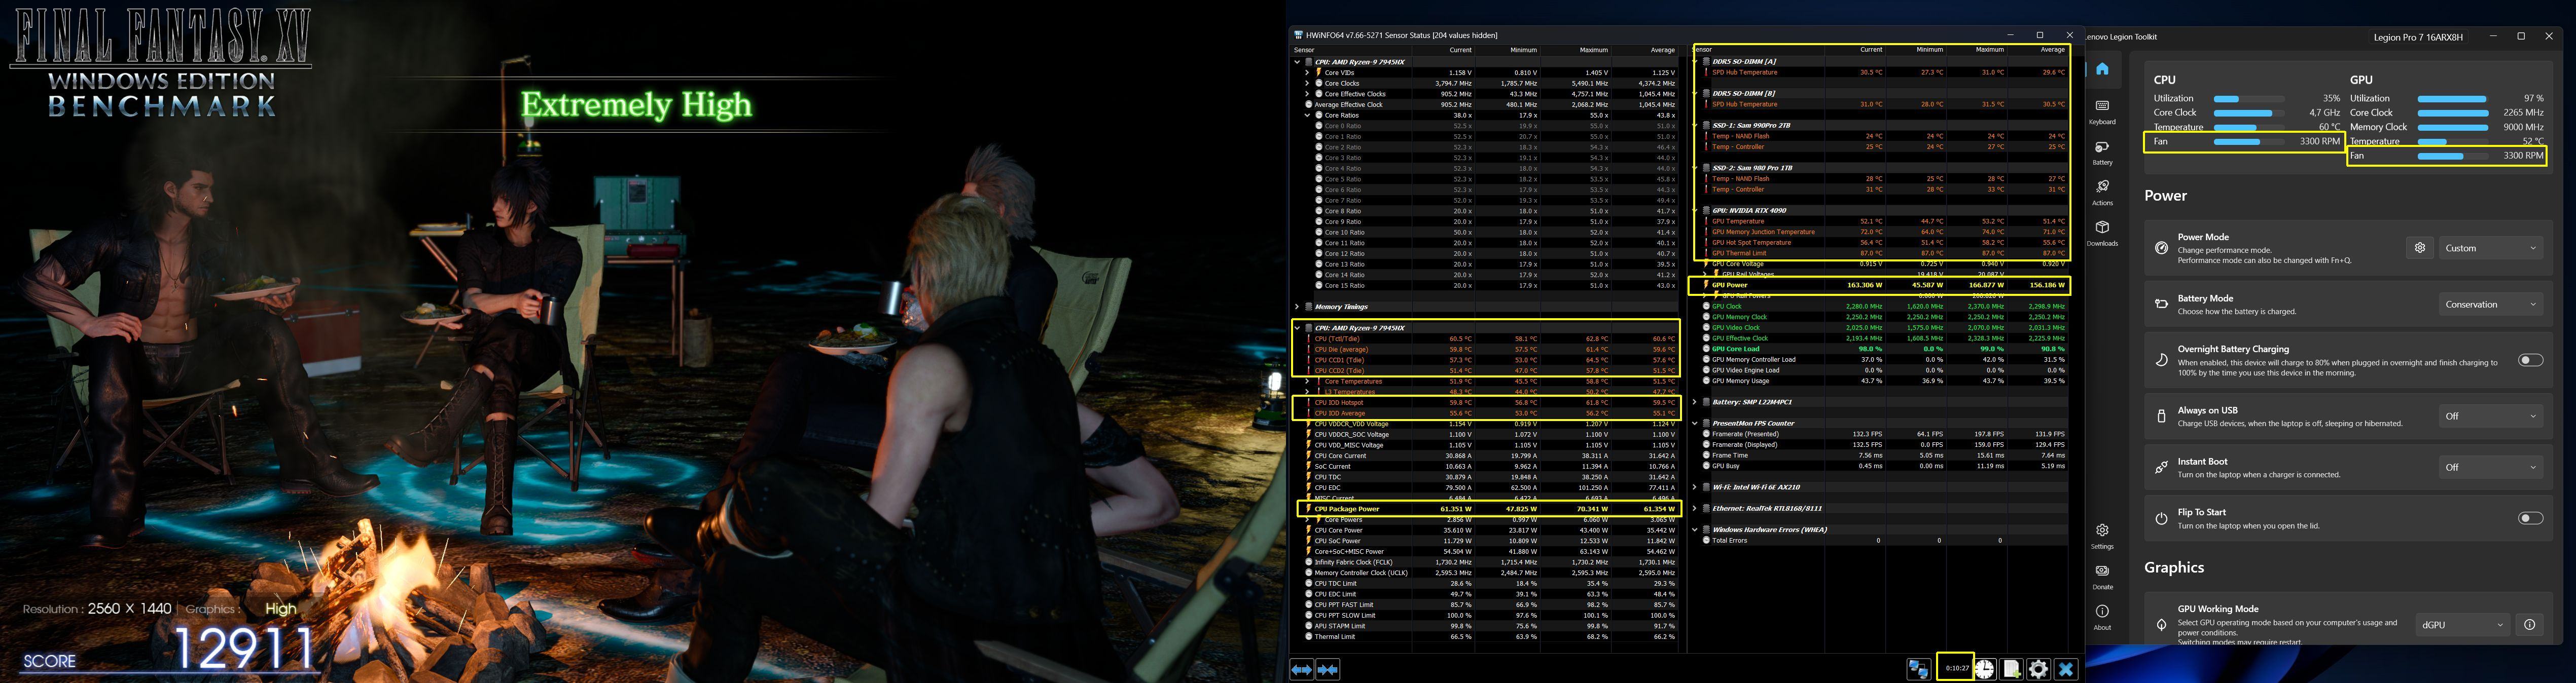Click Legion Pro 7 16ARX8H title text
The height and width of the screenshot is (683, 2576).
[x=2418, y=37]
